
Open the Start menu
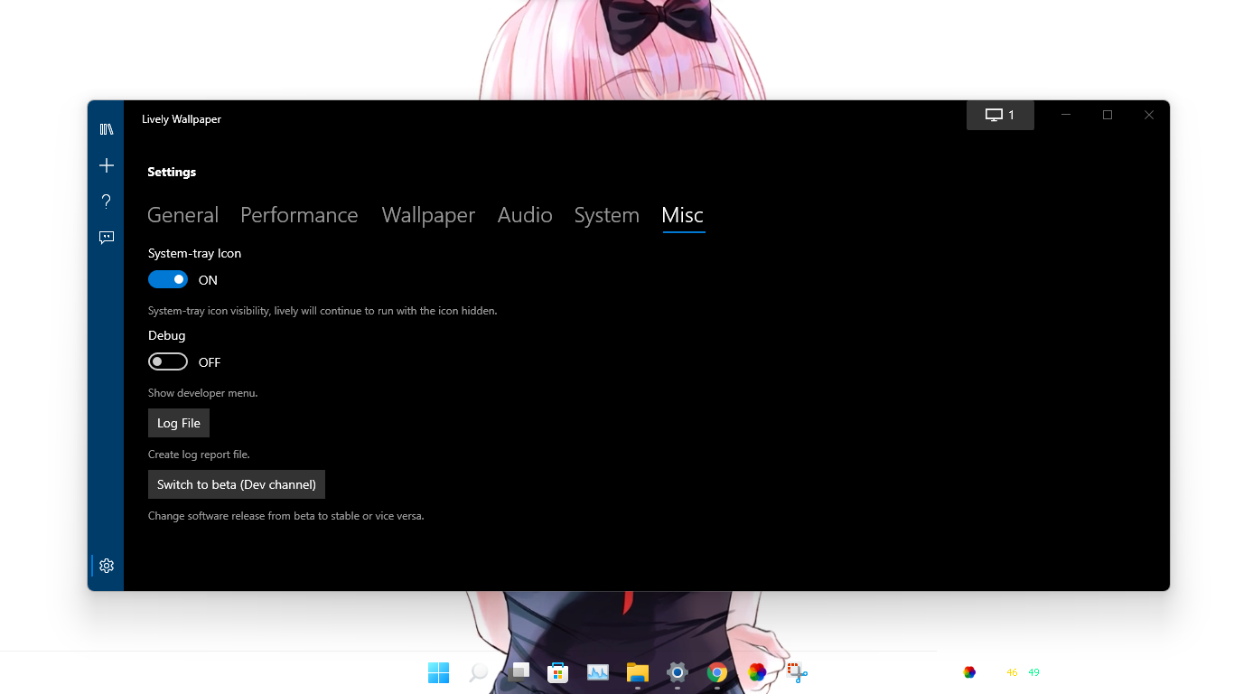[x=438, y=672]
